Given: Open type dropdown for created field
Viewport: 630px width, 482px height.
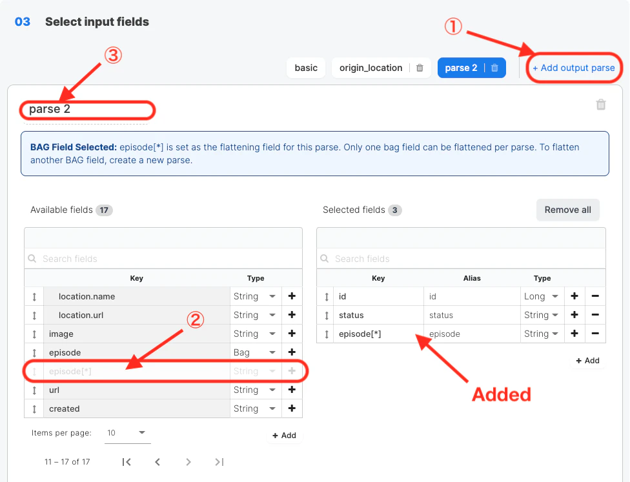Looking at the screenshot, I should 255,408.
